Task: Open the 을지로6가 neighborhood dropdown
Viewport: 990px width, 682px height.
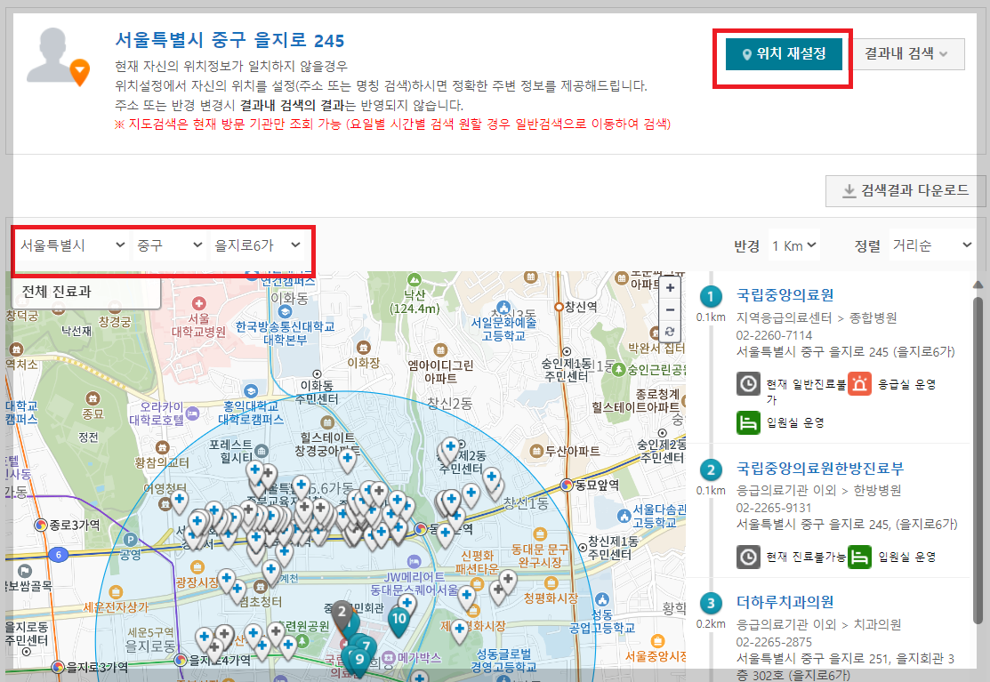Action: click(x=257, y=245)
